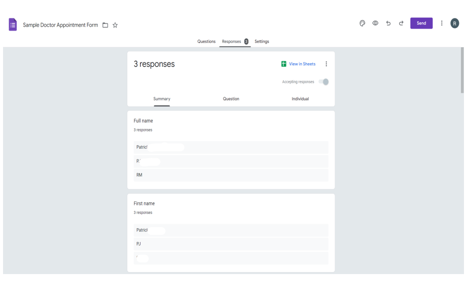Open View in Sheets link
This screenshot has height=297, width=467.
(302, 64)
